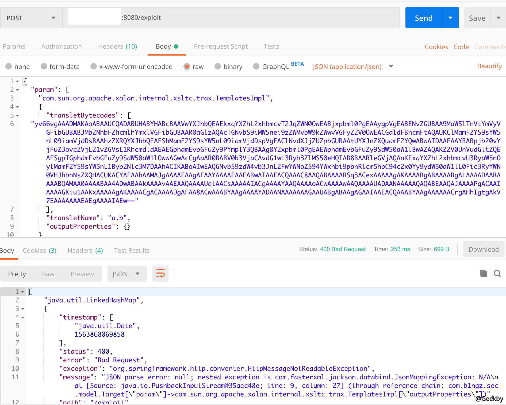Open the search-in-response magnifier icon
This screenshot has width=506, height=405.
click(497, 274)
